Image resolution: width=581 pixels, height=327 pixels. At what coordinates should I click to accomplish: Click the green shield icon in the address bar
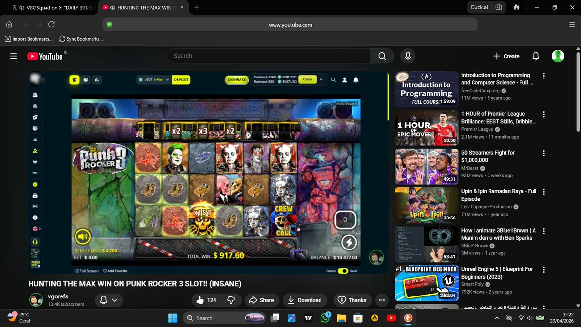(109, 25)
